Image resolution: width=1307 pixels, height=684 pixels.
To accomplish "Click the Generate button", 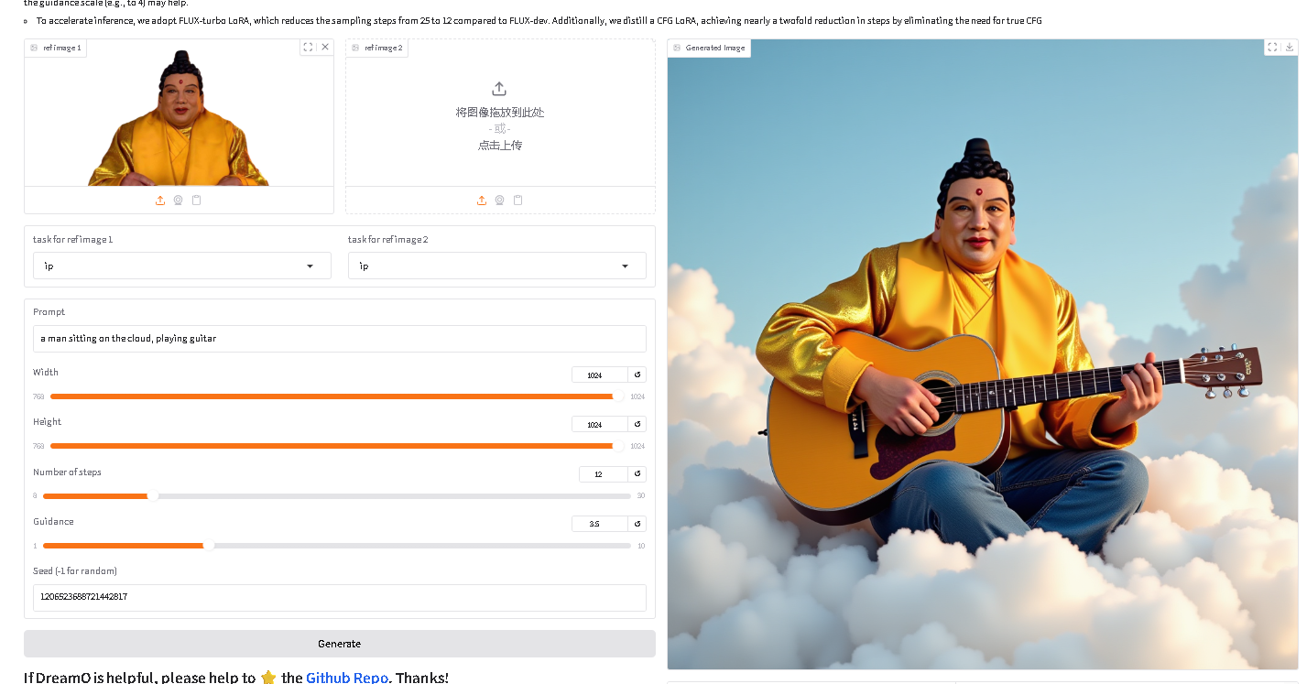I will coord(340,644).
